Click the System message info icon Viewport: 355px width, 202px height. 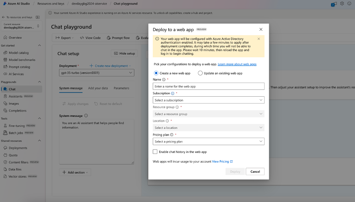pyautogui.click(x=86, y=116)
